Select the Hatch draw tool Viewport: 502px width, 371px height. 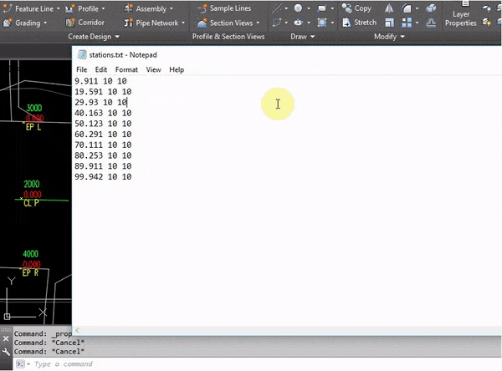pyautogui.click(x=322, y=23)
